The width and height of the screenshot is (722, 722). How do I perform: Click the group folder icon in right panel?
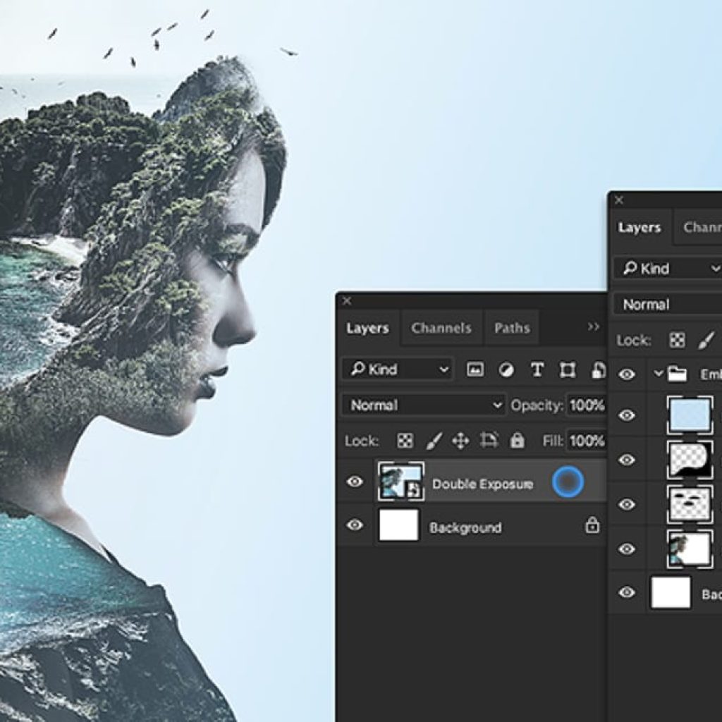coord(678,374)
